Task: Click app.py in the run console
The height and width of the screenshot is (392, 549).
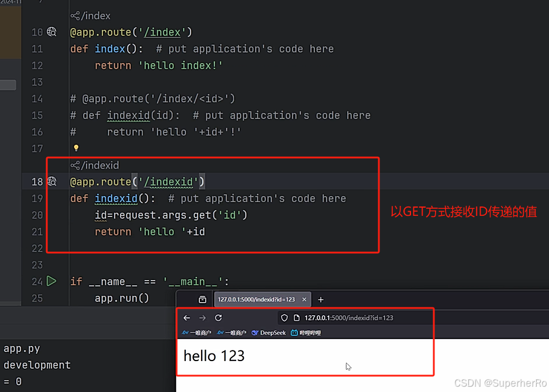Action: [22, 349]
